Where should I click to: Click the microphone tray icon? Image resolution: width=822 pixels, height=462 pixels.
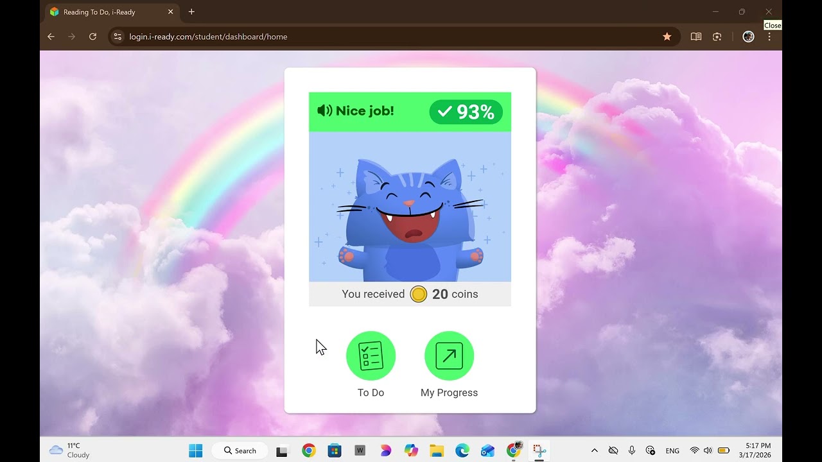pos(632,450)
